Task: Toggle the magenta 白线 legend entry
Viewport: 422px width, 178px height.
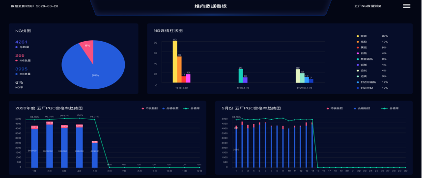Action: coord(372,53)
